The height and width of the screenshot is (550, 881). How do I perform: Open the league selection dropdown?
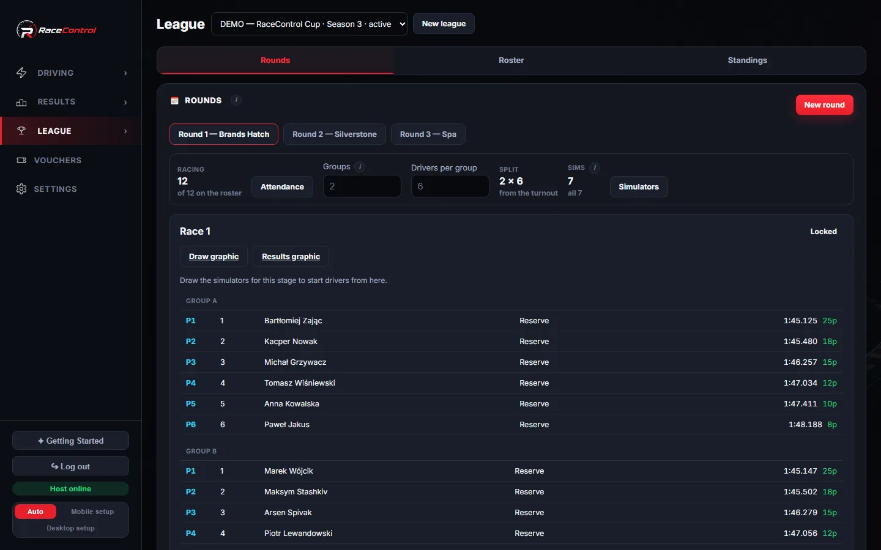pos(310,24)
